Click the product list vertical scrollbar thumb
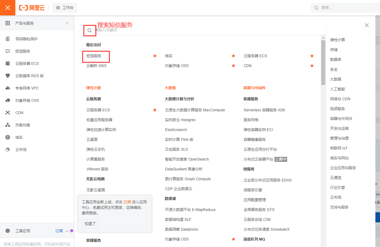Viewport: 380px width, 247px height. [x=323, y=63]
